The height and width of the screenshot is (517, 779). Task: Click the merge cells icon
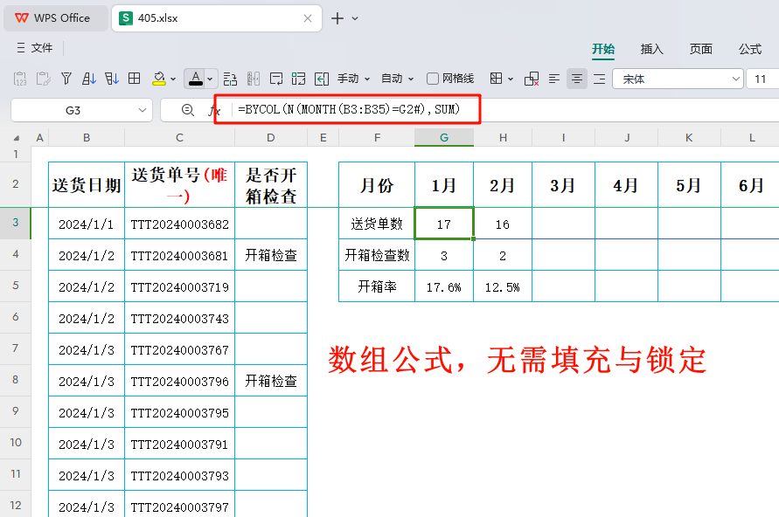click(299, 79)
